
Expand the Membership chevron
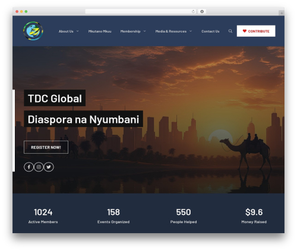[x=144, y=31]
